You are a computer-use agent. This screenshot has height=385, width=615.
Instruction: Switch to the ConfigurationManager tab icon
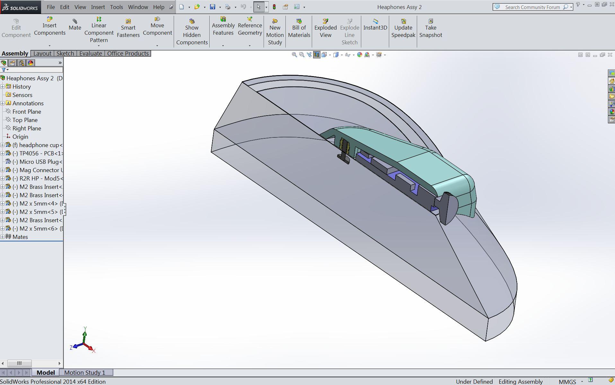click(22, 63)
